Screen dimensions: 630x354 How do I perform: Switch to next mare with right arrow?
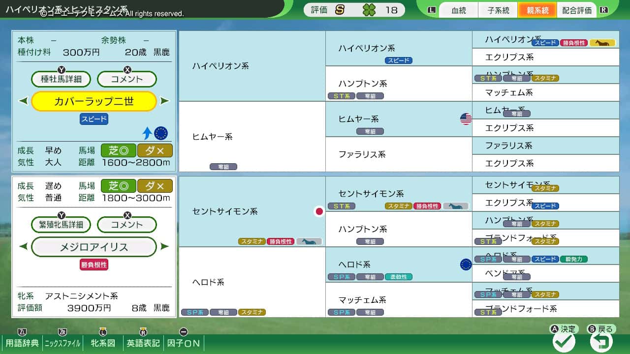pos(164,247)
